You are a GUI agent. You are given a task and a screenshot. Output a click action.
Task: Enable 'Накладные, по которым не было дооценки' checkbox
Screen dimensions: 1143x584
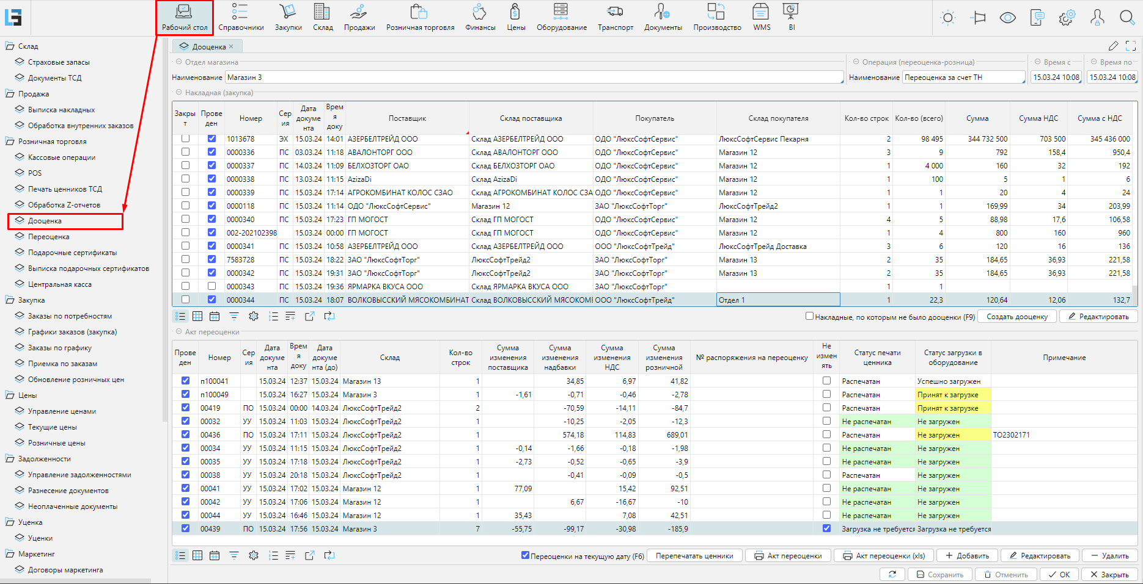pyautogui.click(x=809, y=316)
